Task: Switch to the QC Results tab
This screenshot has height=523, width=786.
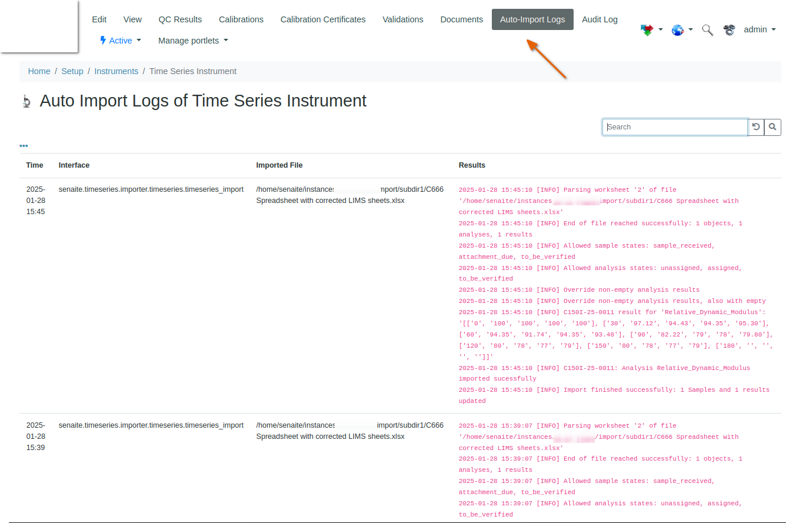Action: point(180,19)
